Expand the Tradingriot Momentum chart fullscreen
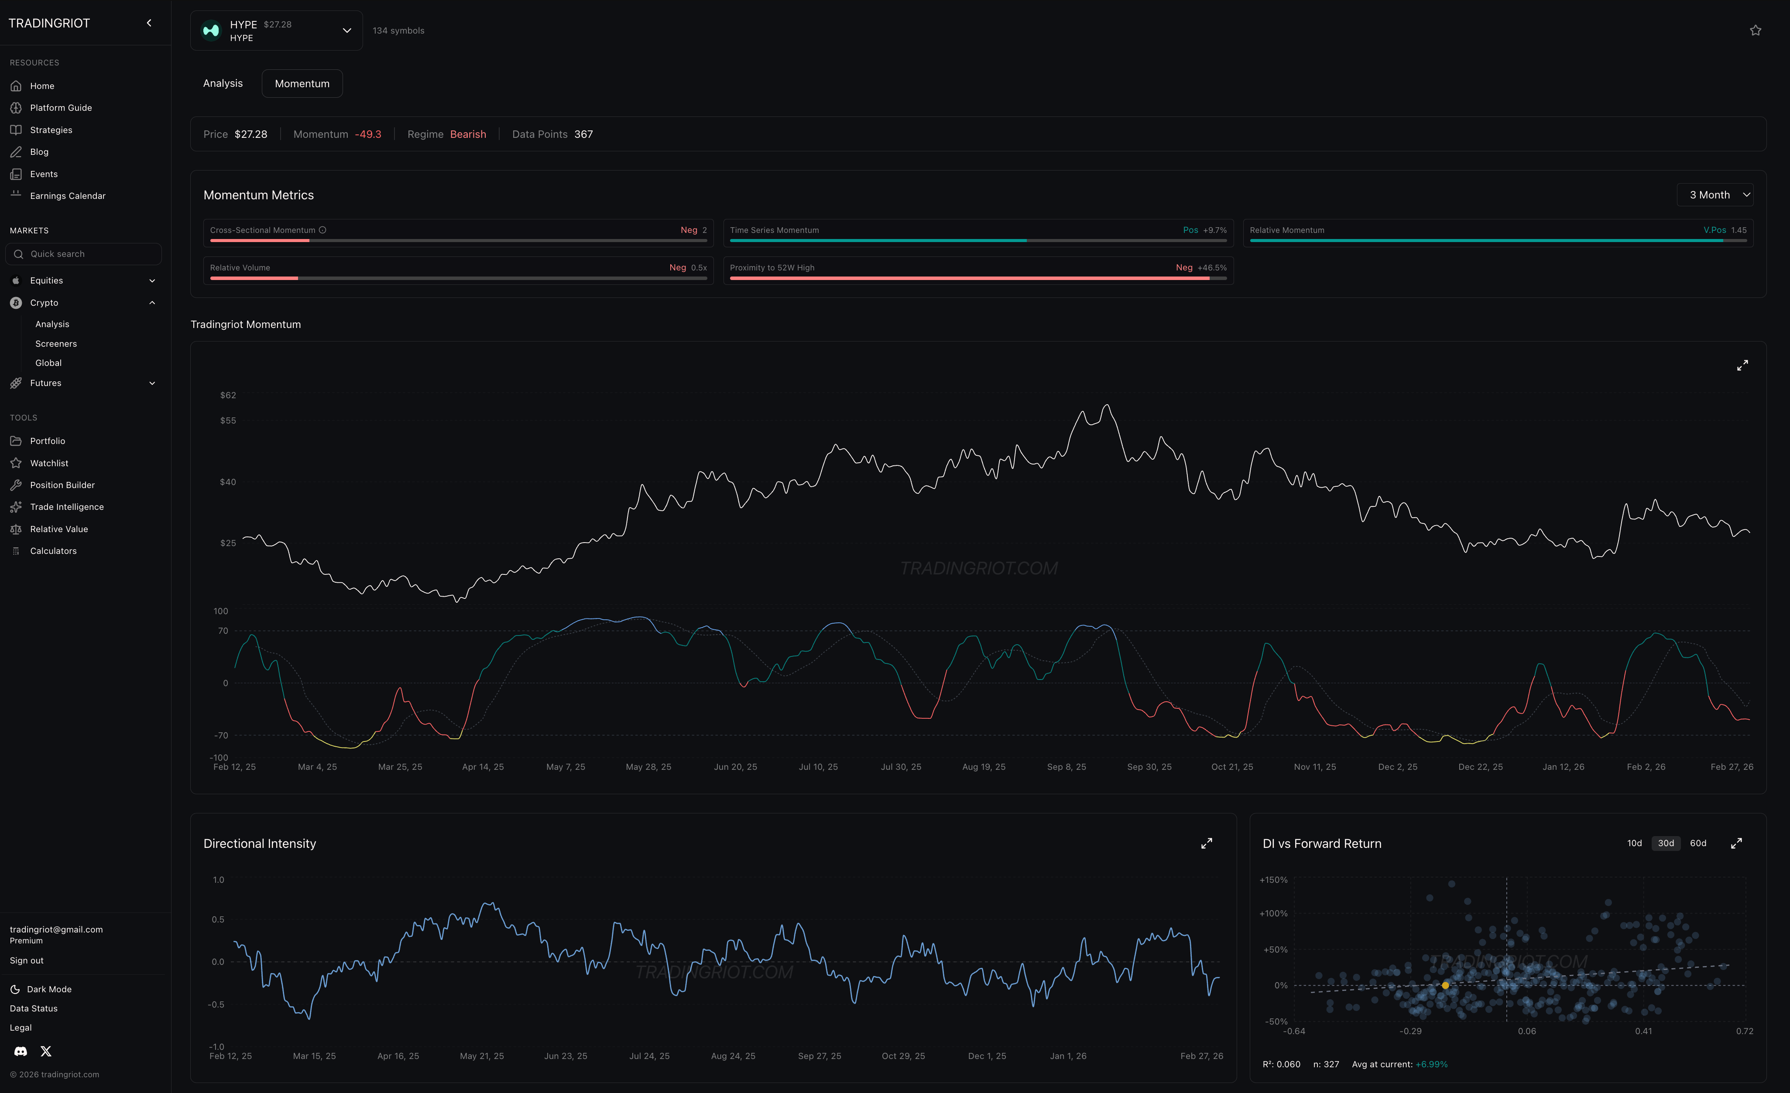 1742,365
